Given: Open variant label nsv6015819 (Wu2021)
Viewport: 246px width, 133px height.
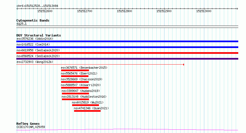Looking at the screenshot, I should pos(88,102).
